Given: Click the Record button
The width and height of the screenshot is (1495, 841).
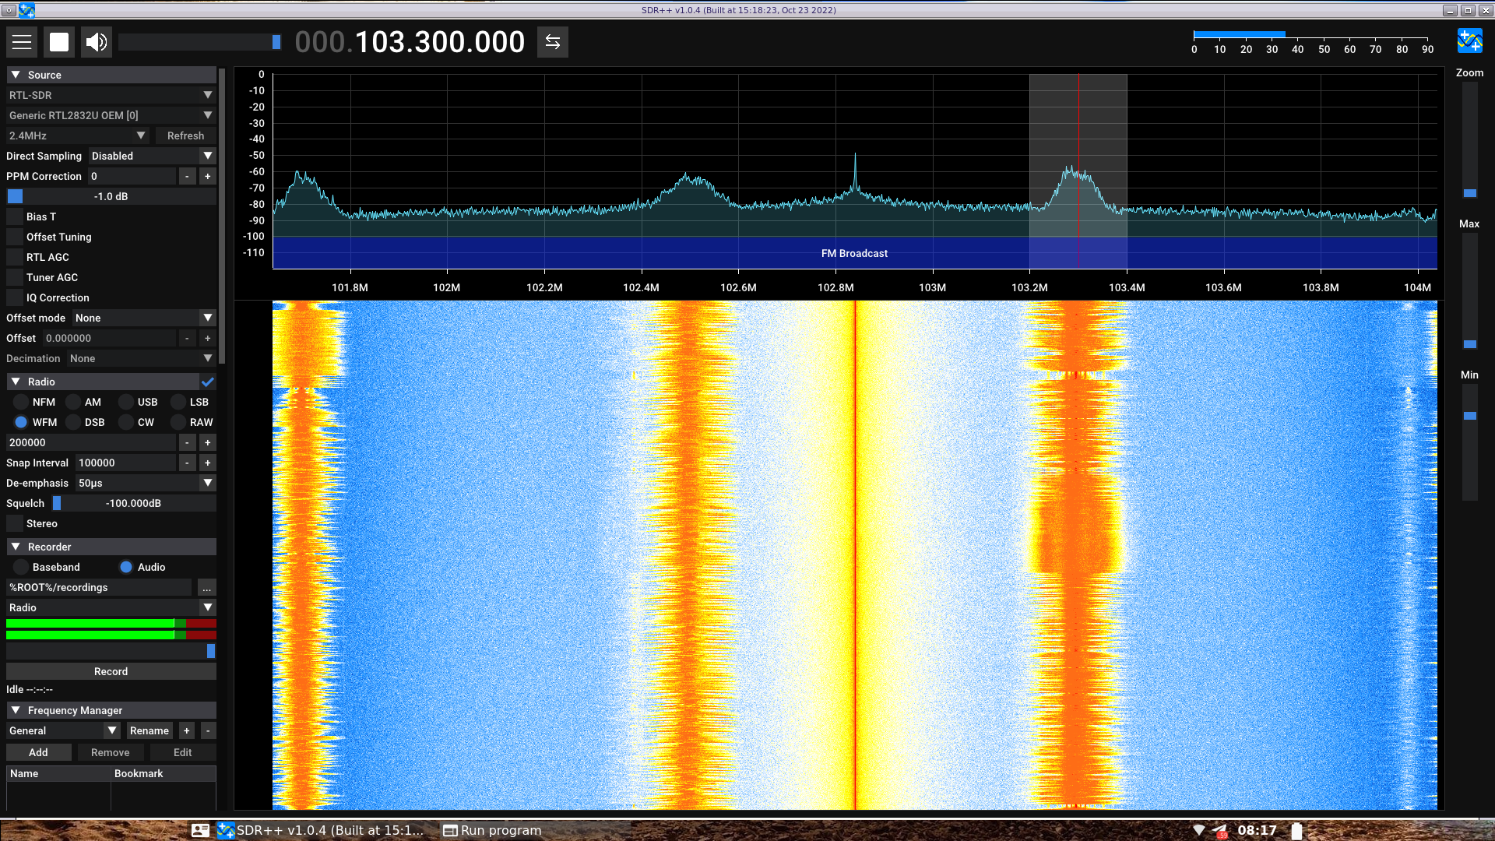Looking at the screenshot, I should [x=111, y=672].
